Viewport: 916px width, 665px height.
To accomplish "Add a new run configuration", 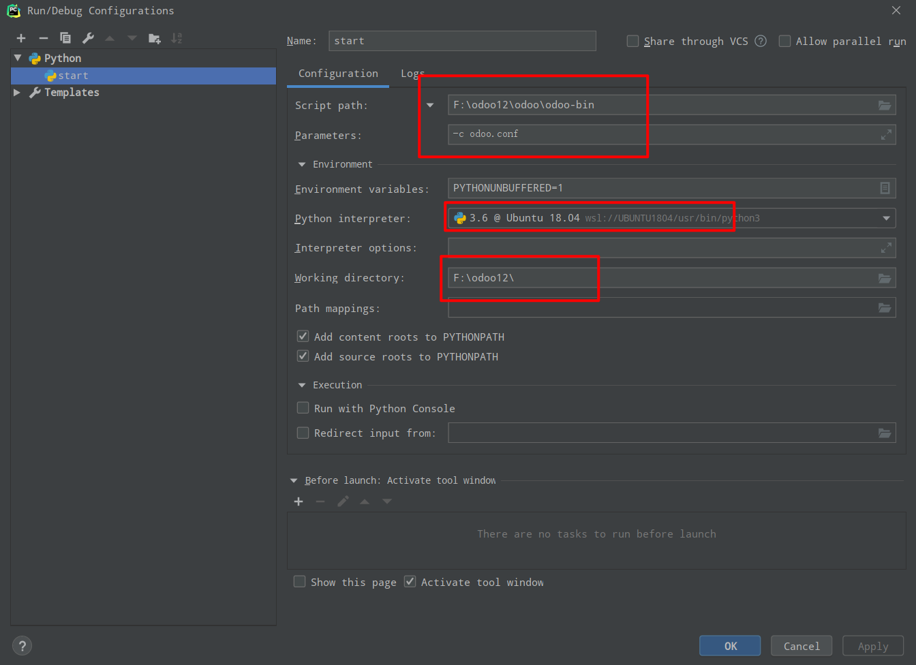I will tap(21, 38).
